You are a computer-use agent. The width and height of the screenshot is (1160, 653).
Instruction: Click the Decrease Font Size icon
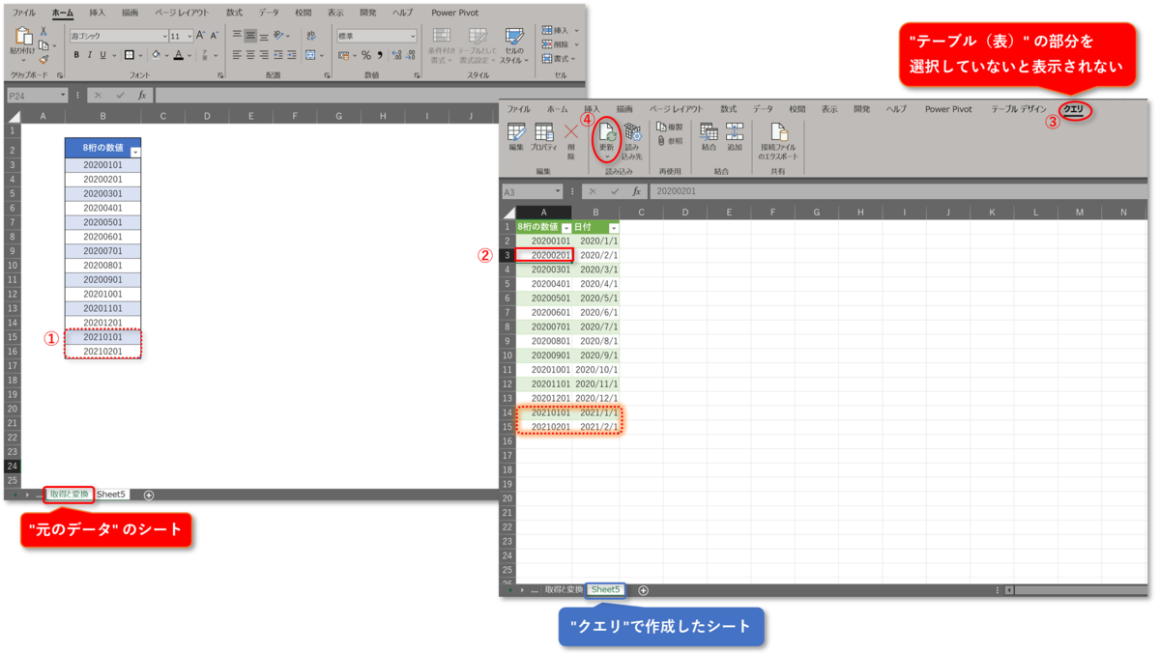point(214,36)
